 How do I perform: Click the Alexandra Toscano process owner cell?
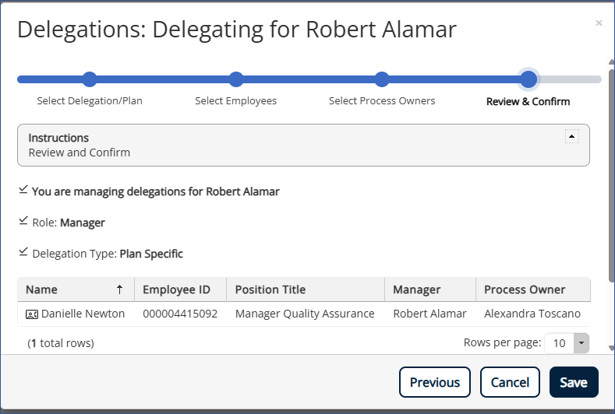[x=532, y=314]
